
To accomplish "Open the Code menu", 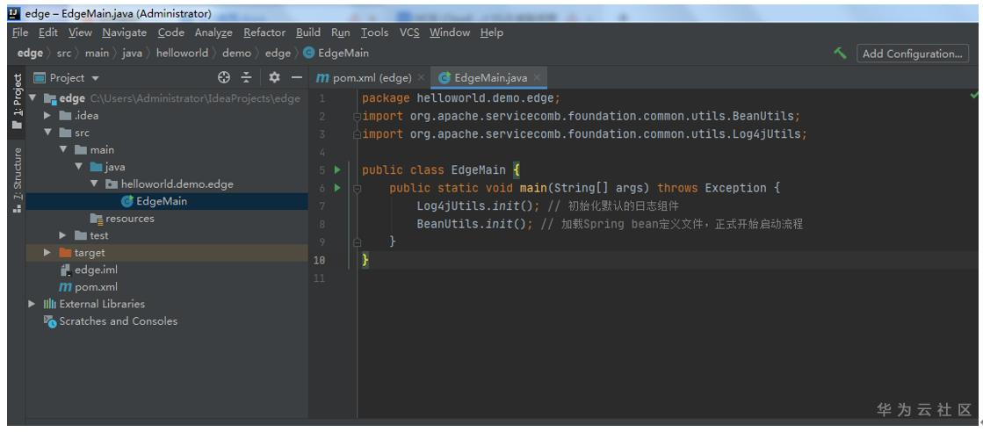I will click(x=170, y=32).
